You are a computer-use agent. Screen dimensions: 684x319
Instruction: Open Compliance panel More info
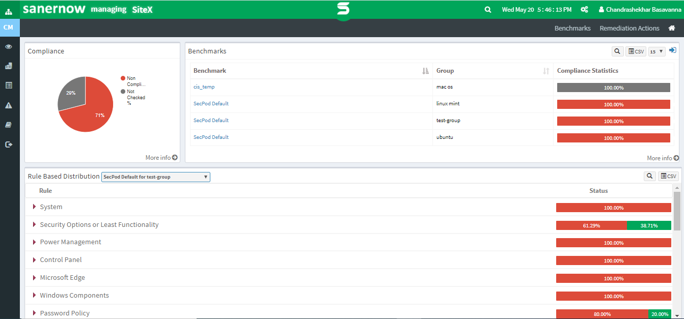pos(161,158)
